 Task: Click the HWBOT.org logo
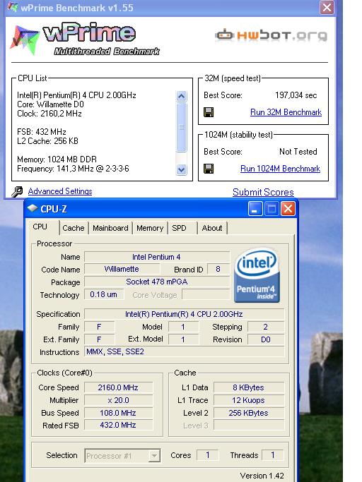[271, 35]
